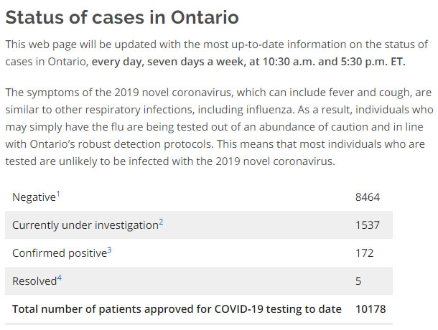Click the Status of cases in Ontario heading
This screenshot has width=438, height=330.
click(122, 17)
